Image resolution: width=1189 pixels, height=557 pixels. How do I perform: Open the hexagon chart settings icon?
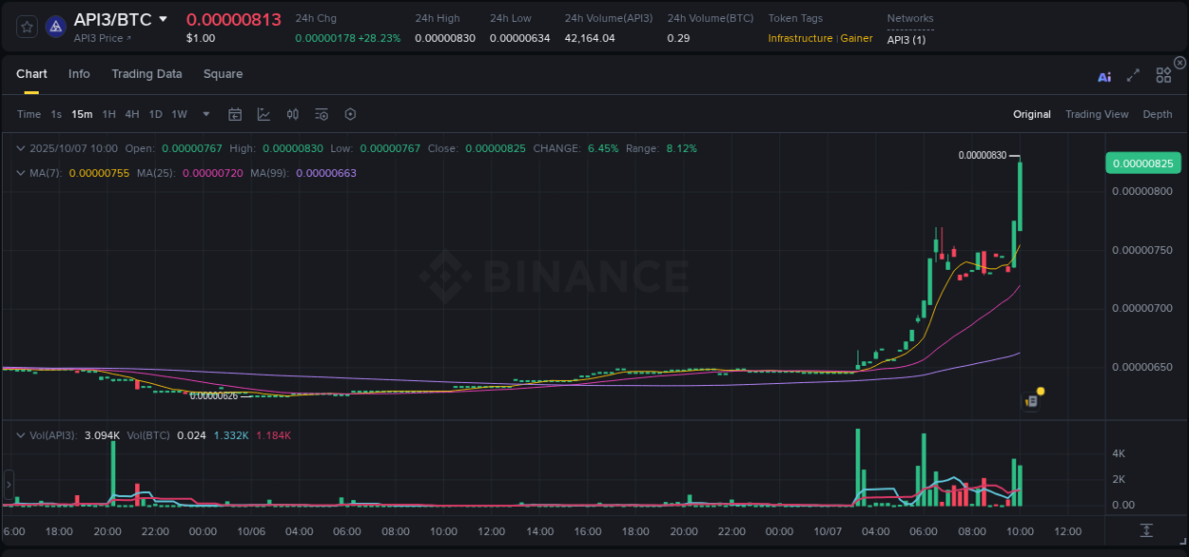[350, 114]
